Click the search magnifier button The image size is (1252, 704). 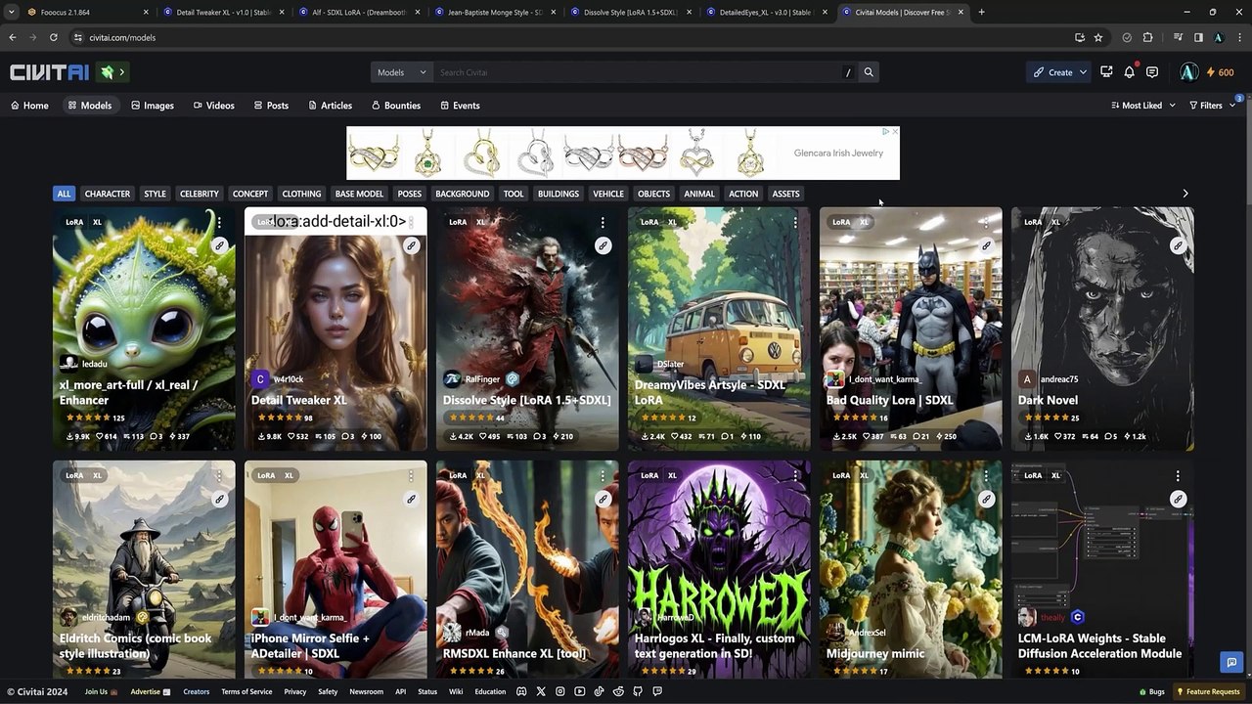(868, 72)
